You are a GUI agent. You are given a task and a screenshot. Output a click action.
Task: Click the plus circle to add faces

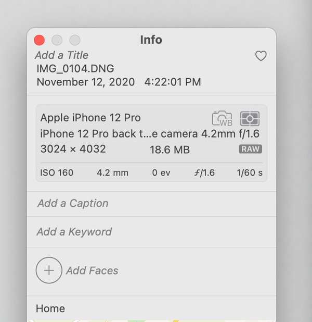[49, 270]
